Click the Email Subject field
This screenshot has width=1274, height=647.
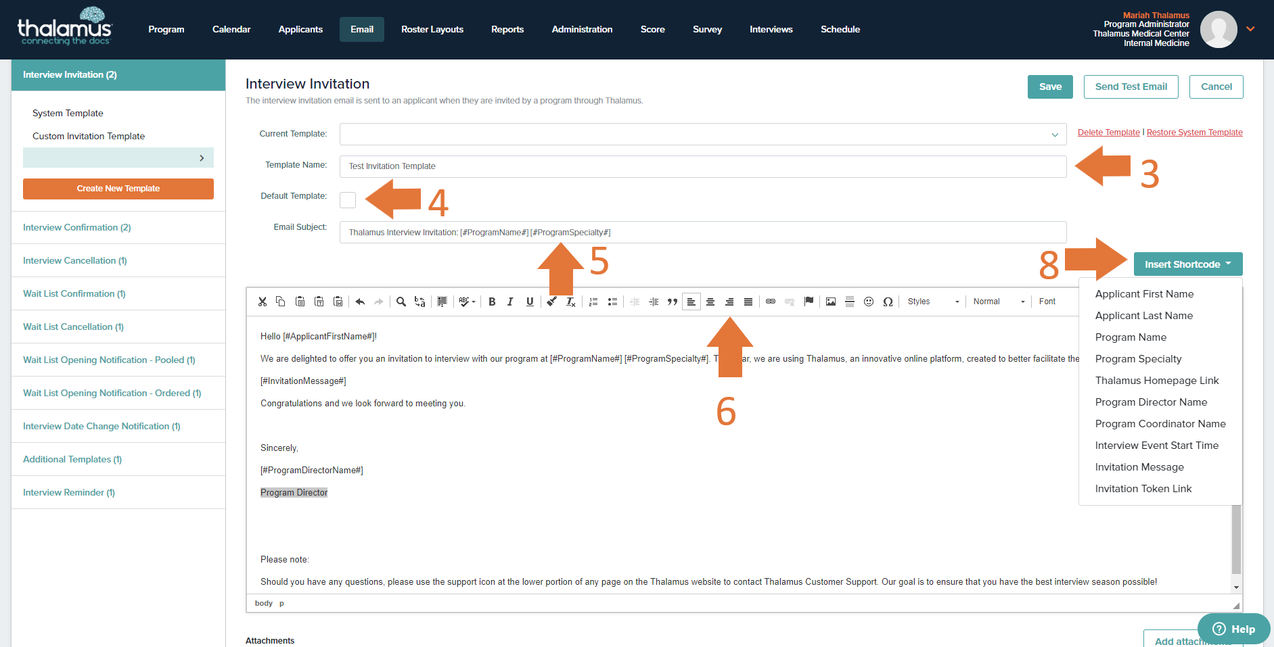click(703, 233)
